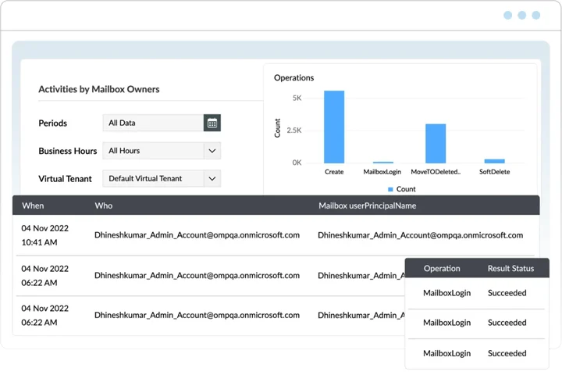Click the MailboxLogin axis label
The height and width of the screenshot is (386, 562).
[x=382, y=172]
